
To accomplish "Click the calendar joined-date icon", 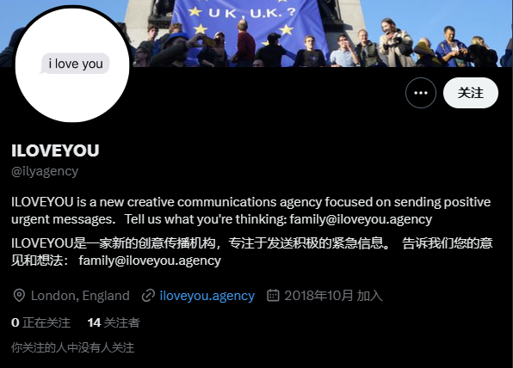I will coord(273,295).
